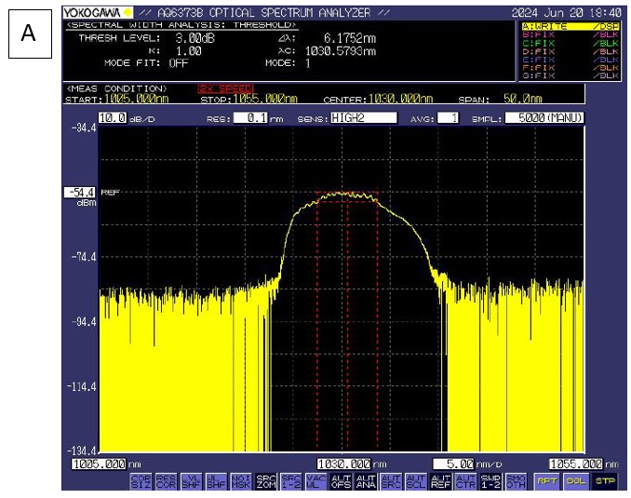Click the MODE 1 value

[308, 63]
